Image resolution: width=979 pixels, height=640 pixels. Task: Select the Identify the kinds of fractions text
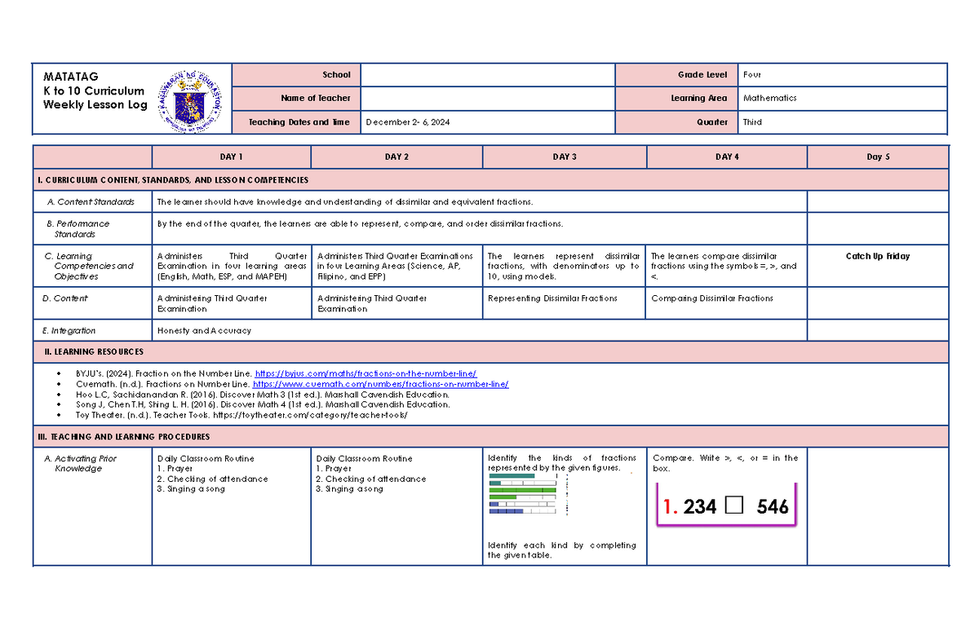click(x=562, y=463)
